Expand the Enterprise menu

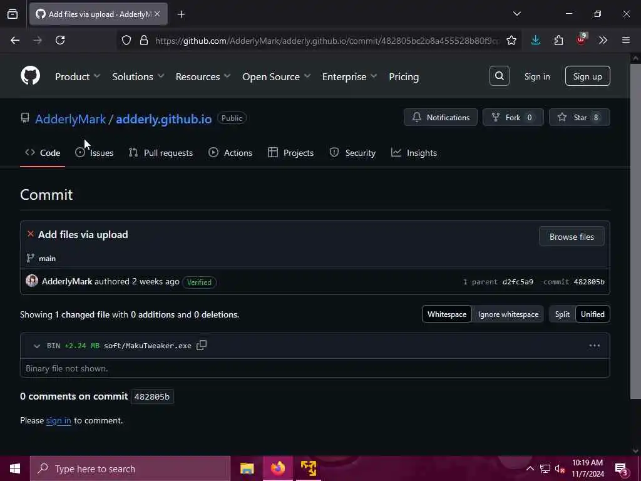click(x=349, y=76)
